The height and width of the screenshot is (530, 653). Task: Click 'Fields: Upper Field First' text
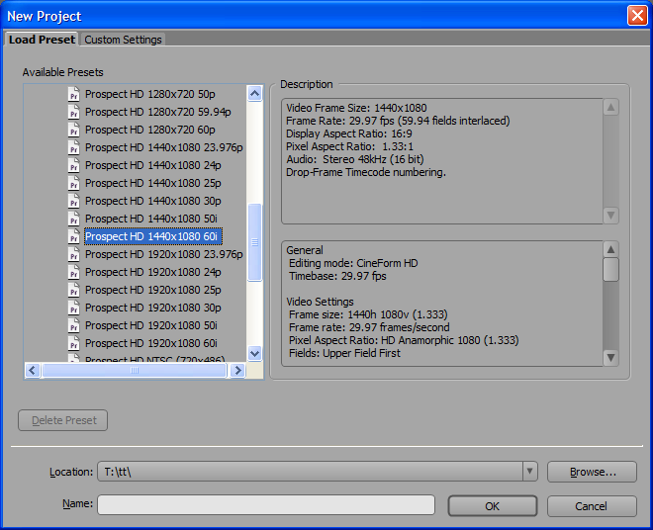click(344, 353)
